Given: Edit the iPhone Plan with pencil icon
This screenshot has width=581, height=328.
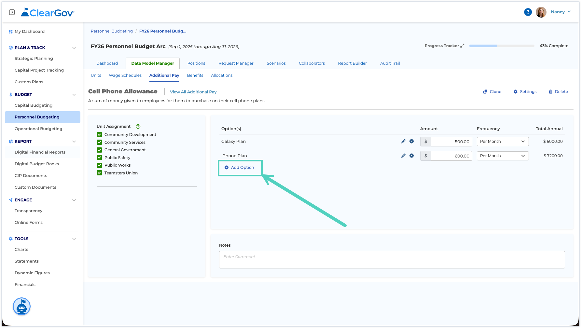Looking at the screenshot, I should pos(403,156).
